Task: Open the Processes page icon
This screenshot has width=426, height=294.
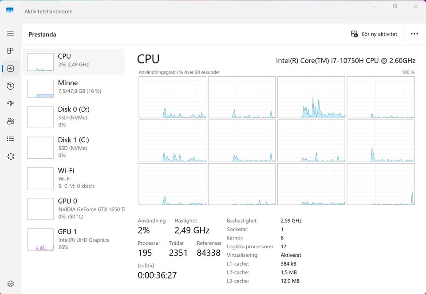Action: coord(10,51)
